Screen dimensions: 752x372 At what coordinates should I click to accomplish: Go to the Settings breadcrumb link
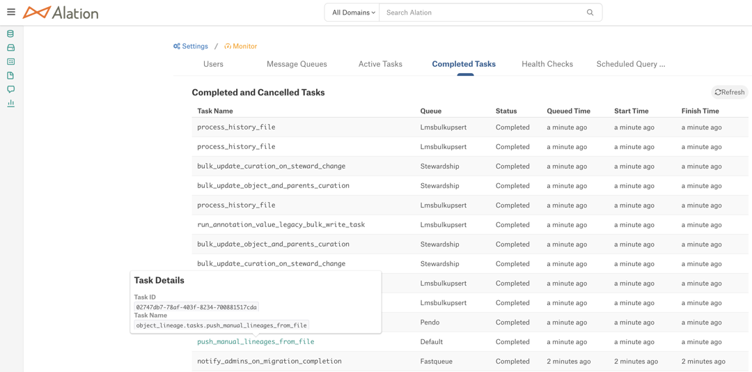tap(191, 46)
